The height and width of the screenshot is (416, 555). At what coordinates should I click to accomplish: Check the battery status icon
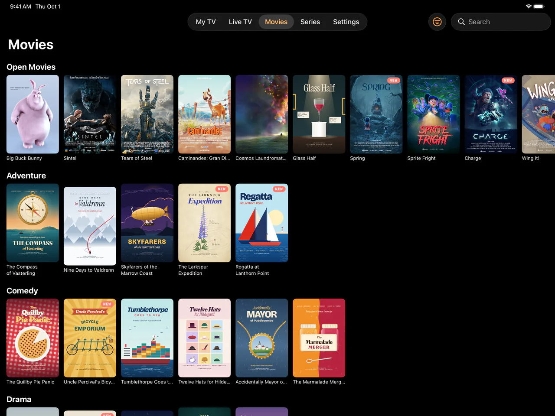(x=539, y=6)
